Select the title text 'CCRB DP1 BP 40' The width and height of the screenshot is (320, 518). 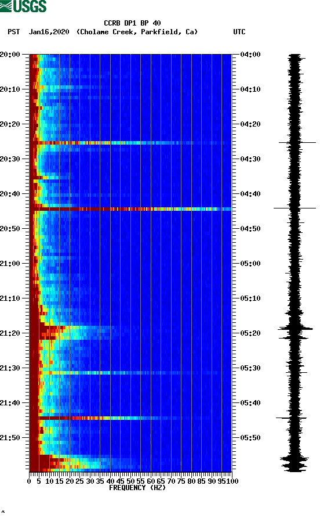[132, 23]
